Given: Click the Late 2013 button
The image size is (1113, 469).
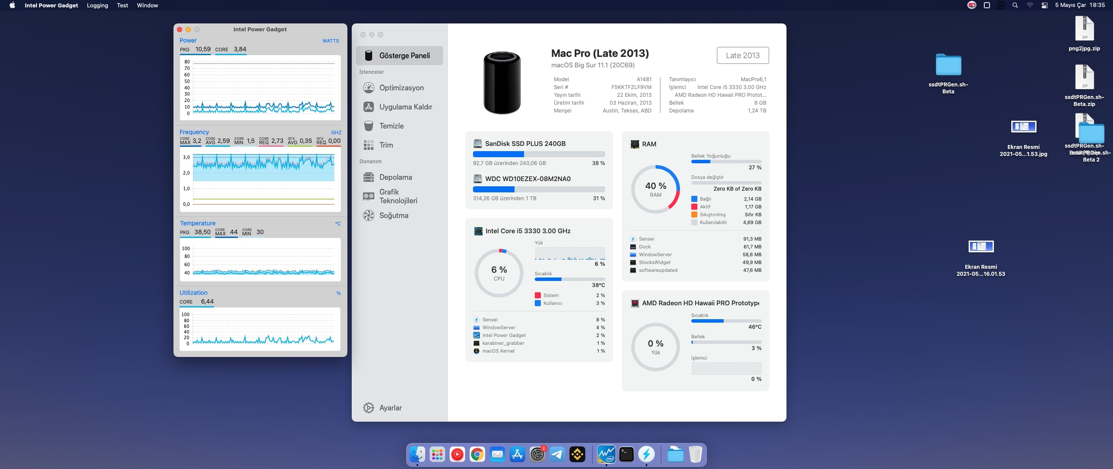Looking at the screenshot, I should coord(743,56).
